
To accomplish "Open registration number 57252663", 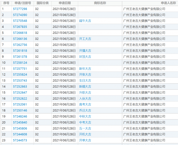I will click(x=20, y=87).
